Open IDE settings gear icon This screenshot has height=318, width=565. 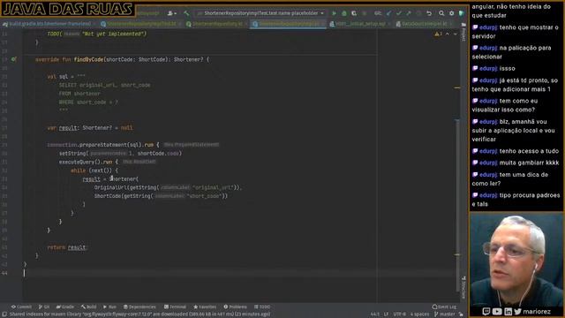451,13
